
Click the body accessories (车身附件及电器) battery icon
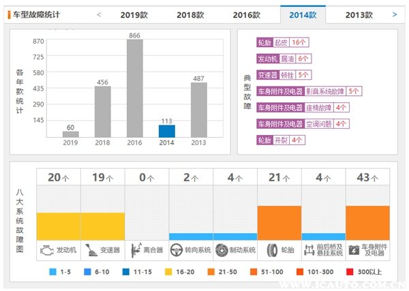pyautogui.click(x=353, y=250)
